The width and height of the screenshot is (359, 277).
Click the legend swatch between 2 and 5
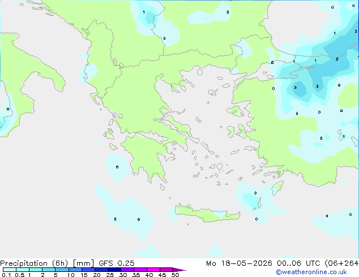coord(49,270)
